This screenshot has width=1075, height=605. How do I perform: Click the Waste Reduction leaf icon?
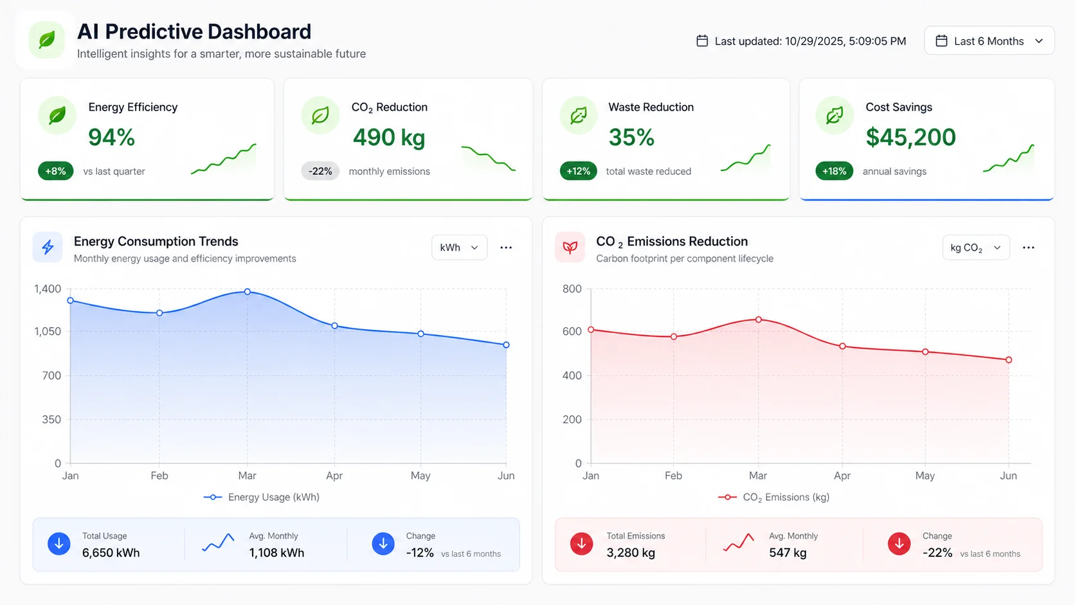(578, 116)
